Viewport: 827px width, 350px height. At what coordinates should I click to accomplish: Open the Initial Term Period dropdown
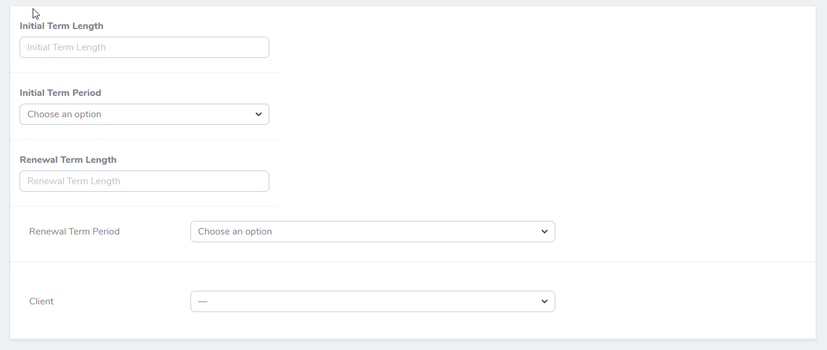coord(144,114)
